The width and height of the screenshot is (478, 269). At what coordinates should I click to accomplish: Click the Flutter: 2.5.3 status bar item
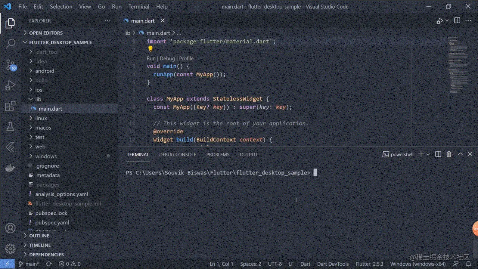(x=369, y=264)
